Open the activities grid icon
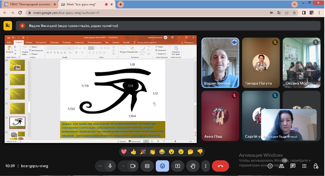Viewport: 325px width, 176px height. [304, 166]
